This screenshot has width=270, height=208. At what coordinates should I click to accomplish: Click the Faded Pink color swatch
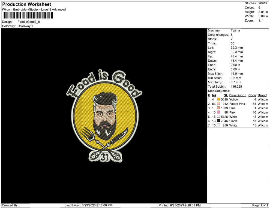pyautogui.click(x=218, y=103)
